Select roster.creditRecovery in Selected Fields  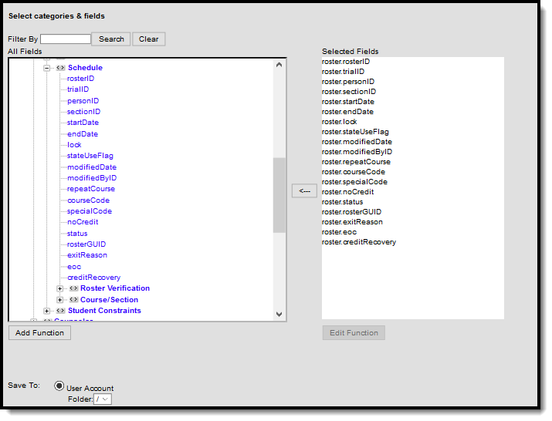tap(359, 242)
